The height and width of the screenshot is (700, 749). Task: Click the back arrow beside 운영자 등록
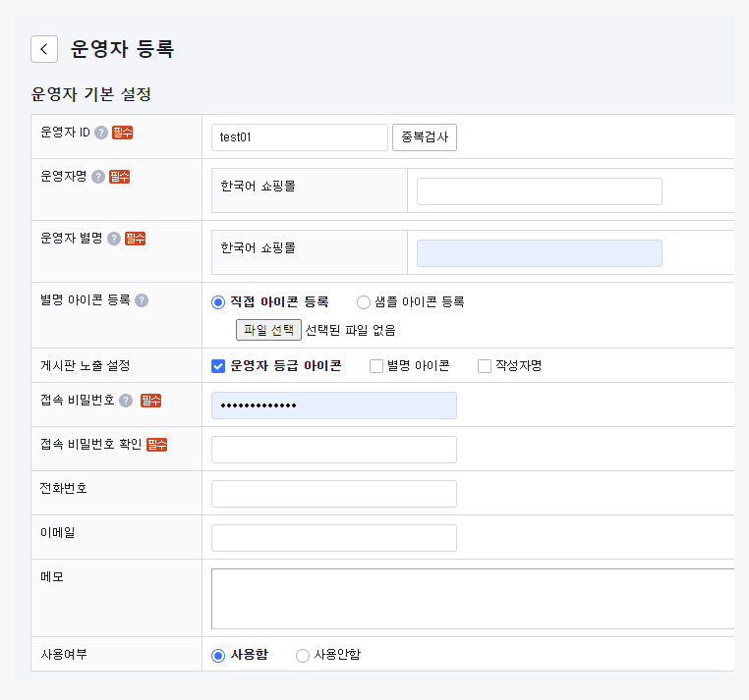pos(44,49)
